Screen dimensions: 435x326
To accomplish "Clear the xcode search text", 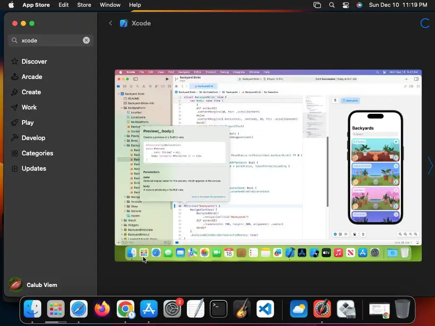I will (x=86, y=40).
